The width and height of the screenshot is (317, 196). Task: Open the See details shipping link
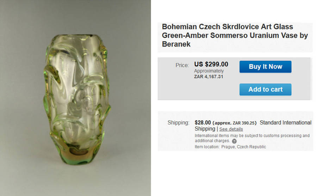pyautogui.click(x=231, y=129)
